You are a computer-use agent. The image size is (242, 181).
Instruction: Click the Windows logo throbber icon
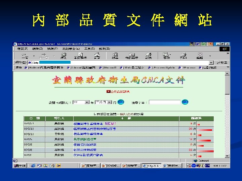pyautogui.click(x=225, y=49)
